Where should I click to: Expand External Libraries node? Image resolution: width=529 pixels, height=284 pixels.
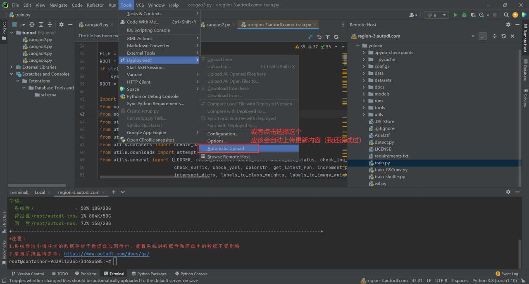[x=12, y=67]
